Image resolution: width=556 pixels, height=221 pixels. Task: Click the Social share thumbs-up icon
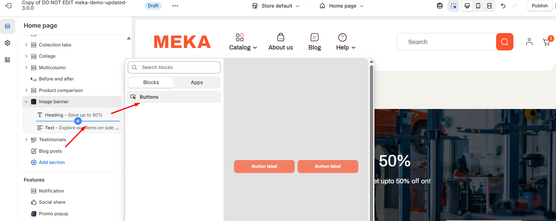coord(34,202)
